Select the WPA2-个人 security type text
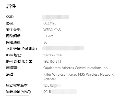The image size is (134, 96). pos(52,30)
